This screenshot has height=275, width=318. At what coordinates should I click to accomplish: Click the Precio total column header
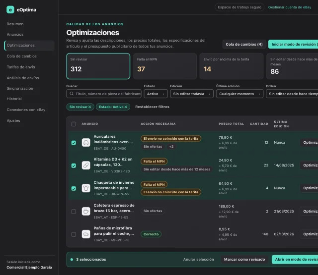pyautogui.click(x=231, y=124)
